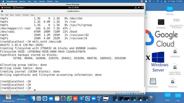The image size is (184, 103).
Task: Click the /dev/mapper/cl-root row
Action: point(35,28)
